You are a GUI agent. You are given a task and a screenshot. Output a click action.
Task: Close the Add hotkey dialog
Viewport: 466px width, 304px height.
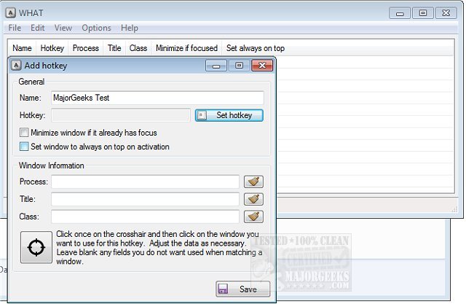coord(262,66)
